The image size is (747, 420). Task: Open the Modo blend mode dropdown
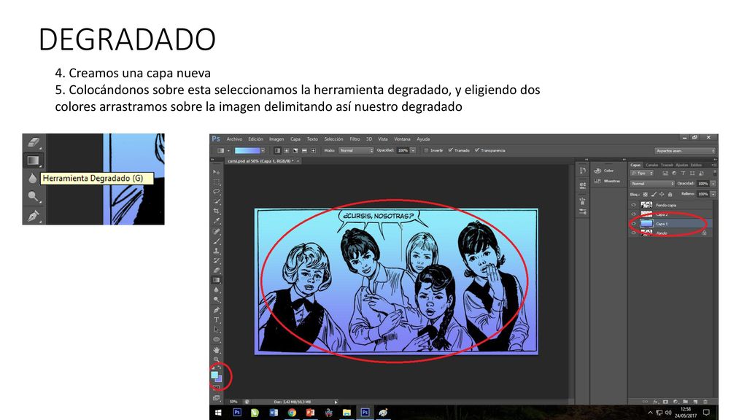click(x=356, y=150)
